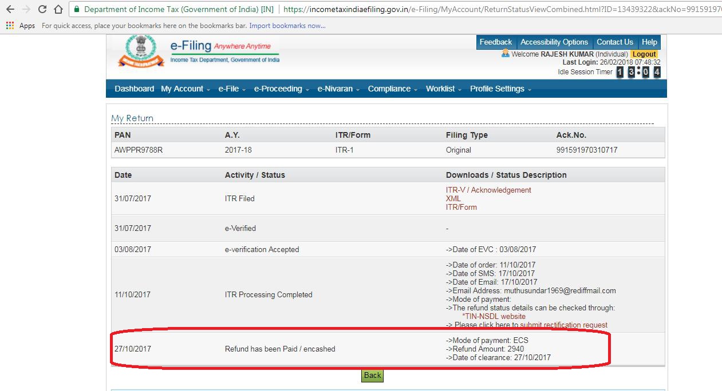Select PAN value AWPPR9788R
Image resolution: width=722 pixels, height=391 pixels.
pos(139,150)
